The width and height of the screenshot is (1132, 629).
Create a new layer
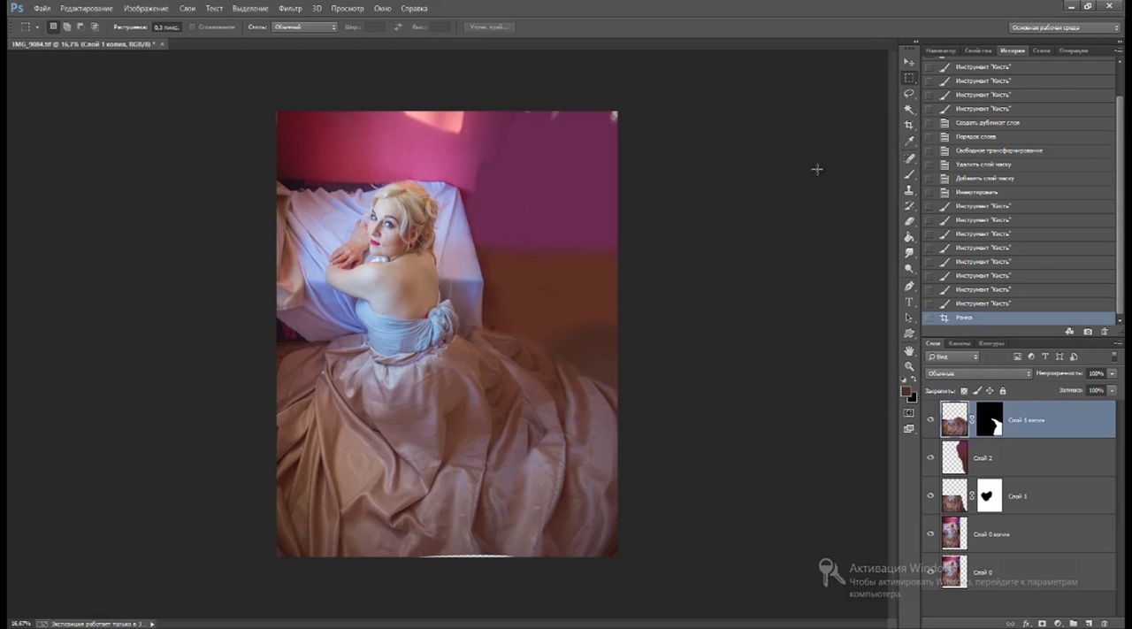[1090, 624]
